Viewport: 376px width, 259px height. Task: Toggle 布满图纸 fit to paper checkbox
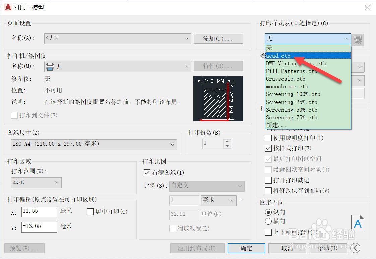point(147,173)
